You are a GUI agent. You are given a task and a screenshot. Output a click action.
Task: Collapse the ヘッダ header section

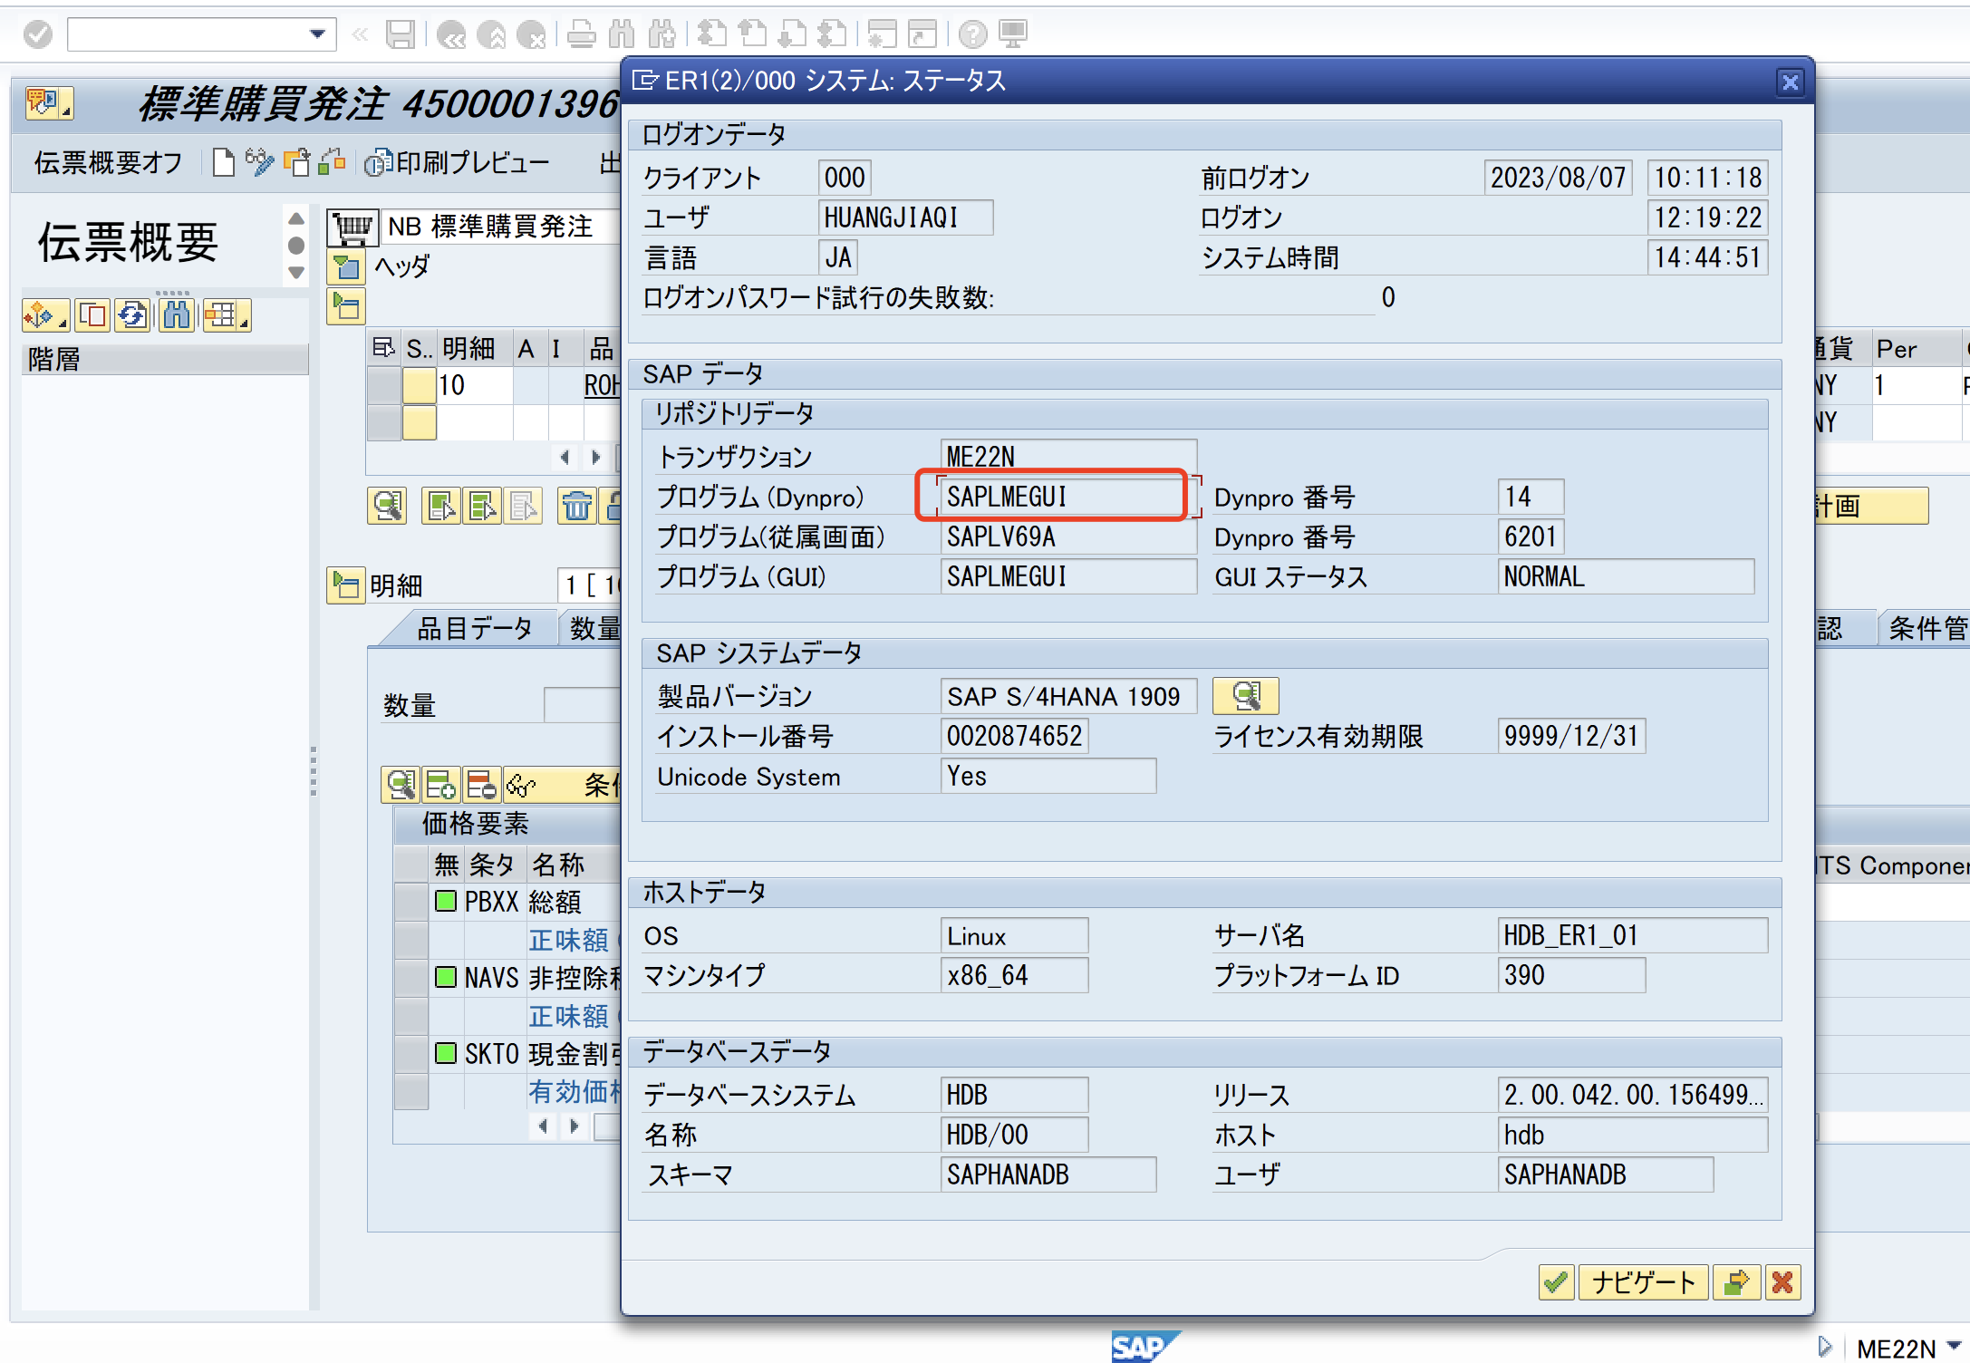coord(345,266)
